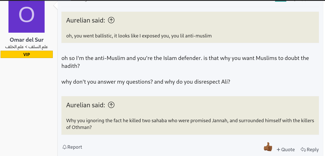Expand the "you went ballistic" quoted block
The width and height of the screenshot is (325, 156).
139,36
